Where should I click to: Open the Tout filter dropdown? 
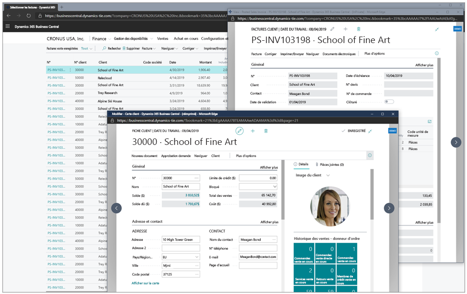point(87,49)
